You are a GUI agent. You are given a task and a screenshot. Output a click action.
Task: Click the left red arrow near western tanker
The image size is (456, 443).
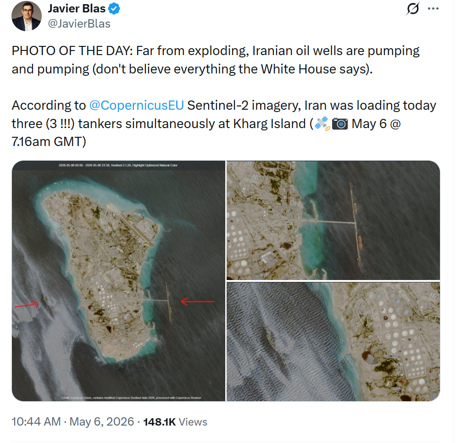click(27, 304)
